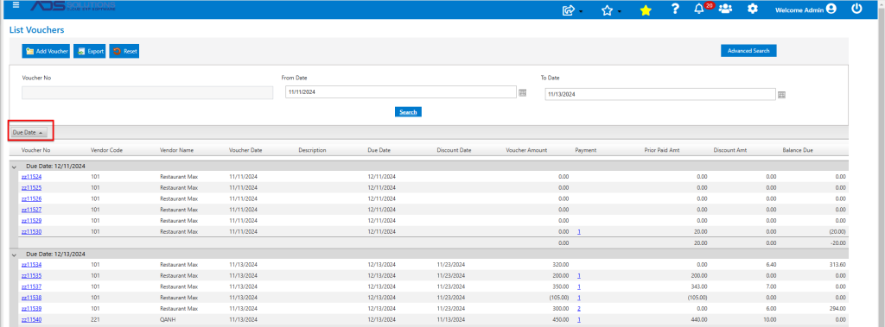Open voucher zz11539 link
The image size is (885, 327).
tap(32, 308)
